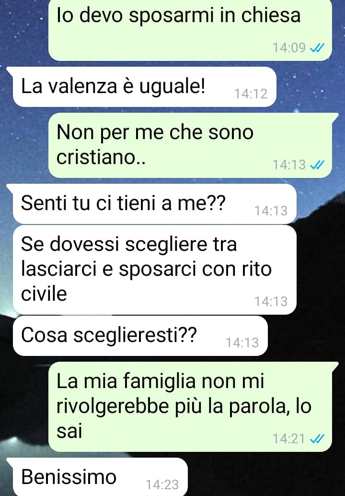Tap the timestamp beside 'Cosa sceglieresti??'
This screenshot has height=496, width=345.
(242, 343)
